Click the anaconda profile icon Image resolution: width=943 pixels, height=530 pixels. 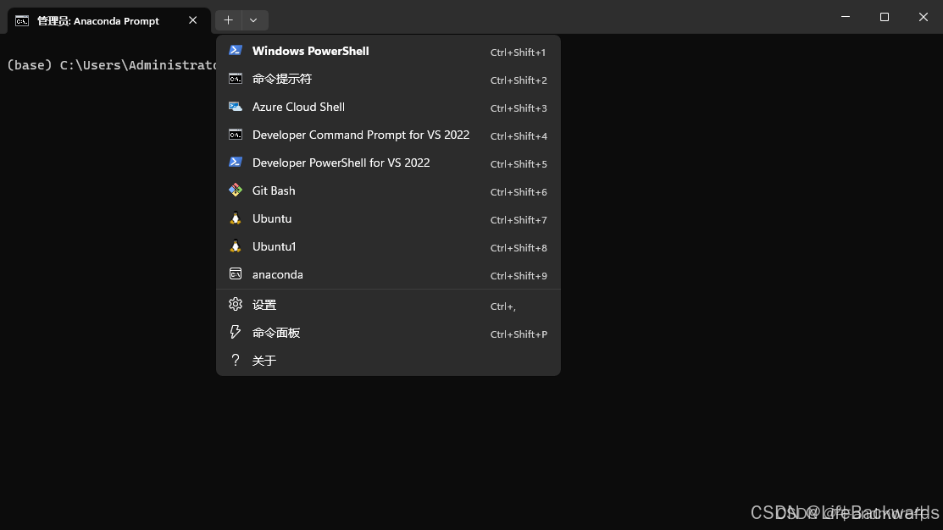pos(236,274)
